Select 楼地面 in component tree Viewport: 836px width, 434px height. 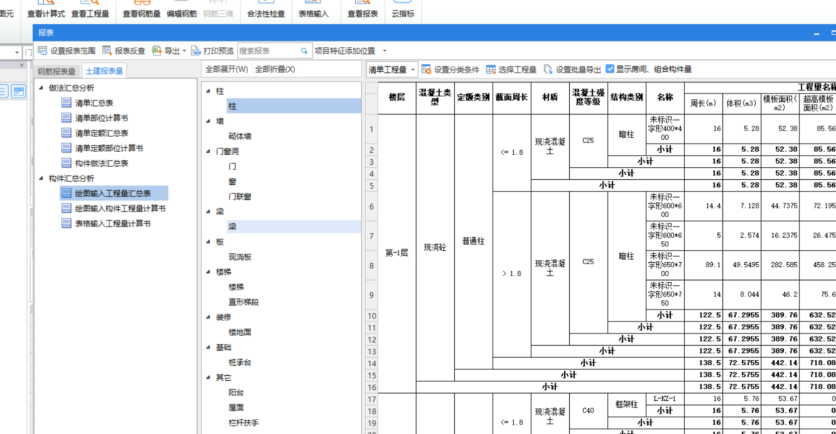point(240,332)
